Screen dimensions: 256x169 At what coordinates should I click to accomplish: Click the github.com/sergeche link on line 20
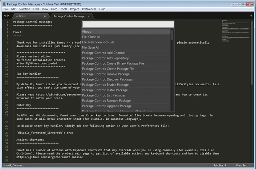[x=58, y=95]
